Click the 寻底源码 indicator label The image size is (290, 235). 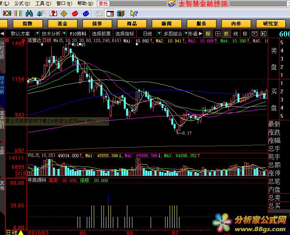[x=37, y=180]
